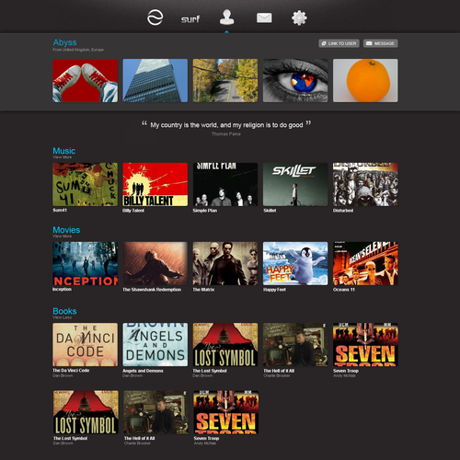
Task: Open the Angels and Demons book cover
Action: point(155,344)
